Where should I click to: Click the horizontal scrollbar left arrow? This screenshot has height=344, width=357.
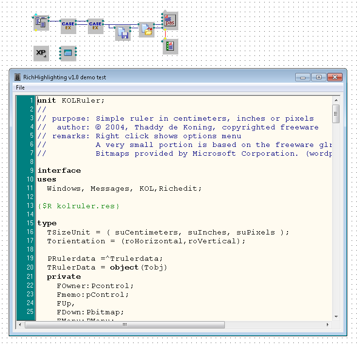tap(20, 324)
